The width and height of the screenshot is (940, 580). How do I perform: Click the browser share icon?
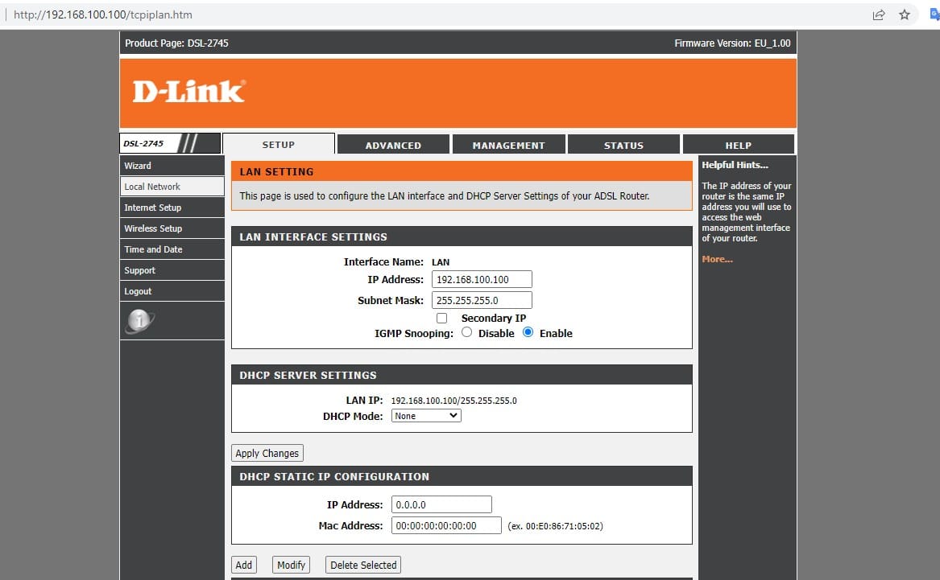coord(878,14)
